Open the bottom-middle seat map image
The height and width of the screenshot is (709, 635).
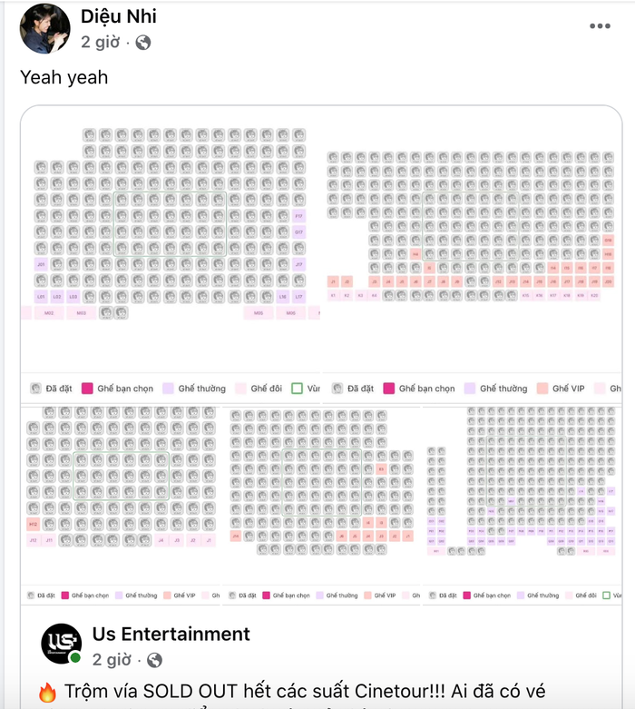point(321,505)
